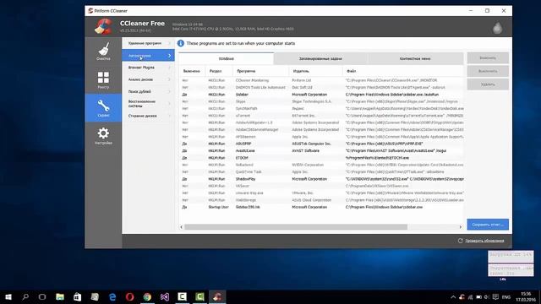This screenshot has height=304, width=541.
Task: Switch to the Windows startup tab
Action: tap(227, 58)
